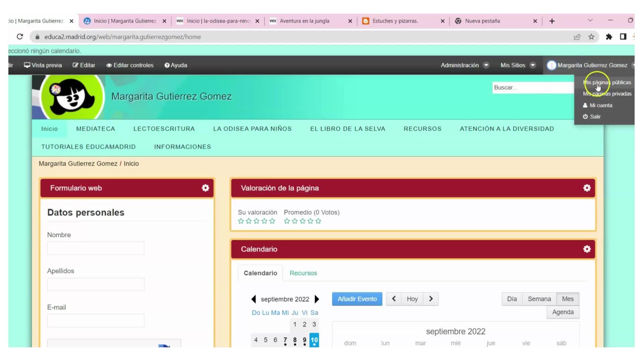
Task: Expand the Administración dropdown
Action: (x=465, y=65)
